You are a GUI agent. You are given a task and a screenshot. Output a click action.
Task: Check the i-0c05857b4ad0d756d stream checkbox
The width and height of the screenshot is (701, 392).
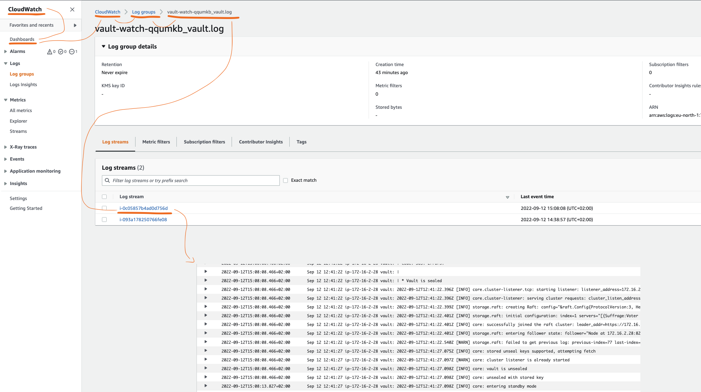pyautogui.click(x=104, y=208)
